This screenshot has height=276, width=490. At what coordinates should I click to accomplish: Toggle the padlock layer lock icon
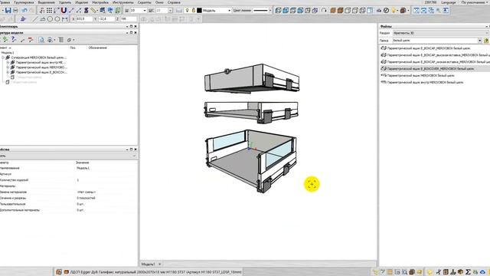pyautogui.click(x=194, y=10)
